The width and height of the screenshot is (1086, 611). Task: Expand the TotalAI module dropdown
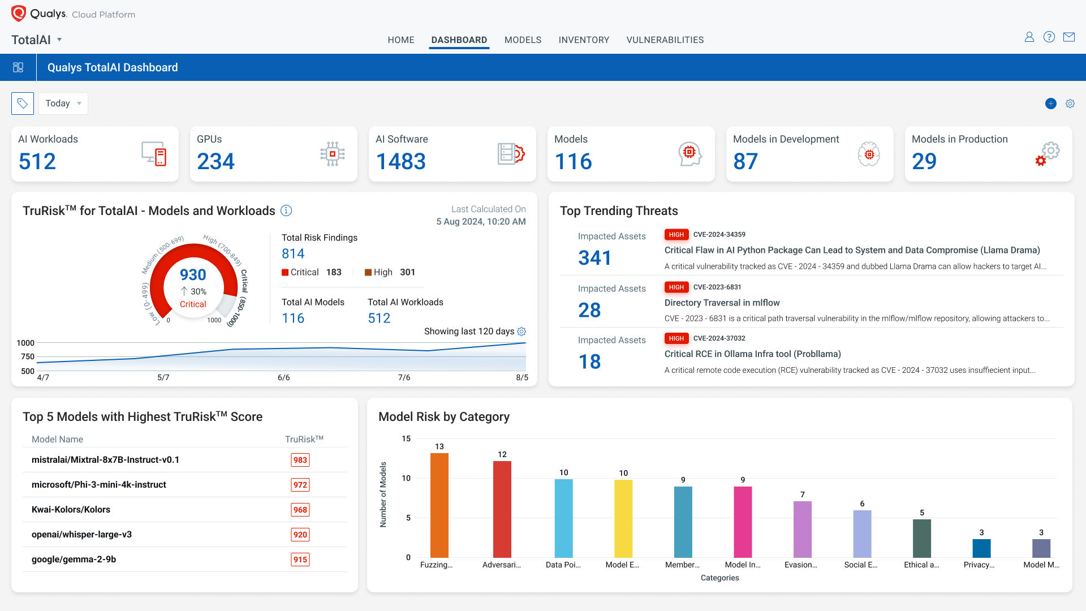click(59, 40)
